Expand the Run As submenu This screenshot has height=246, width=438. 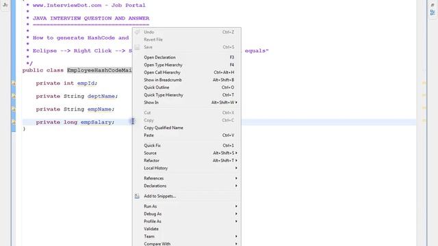pos(186,206)
